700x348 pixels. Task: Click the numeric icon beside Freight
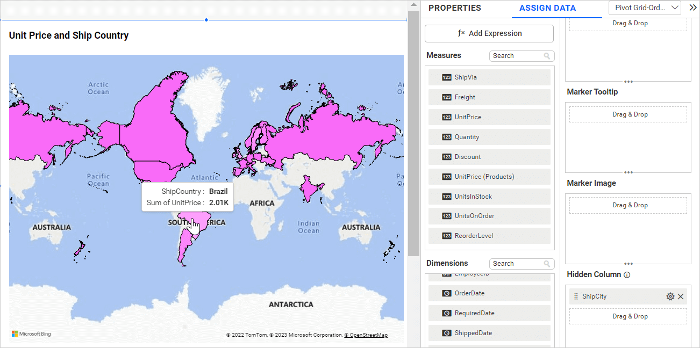tap(446, 97)
